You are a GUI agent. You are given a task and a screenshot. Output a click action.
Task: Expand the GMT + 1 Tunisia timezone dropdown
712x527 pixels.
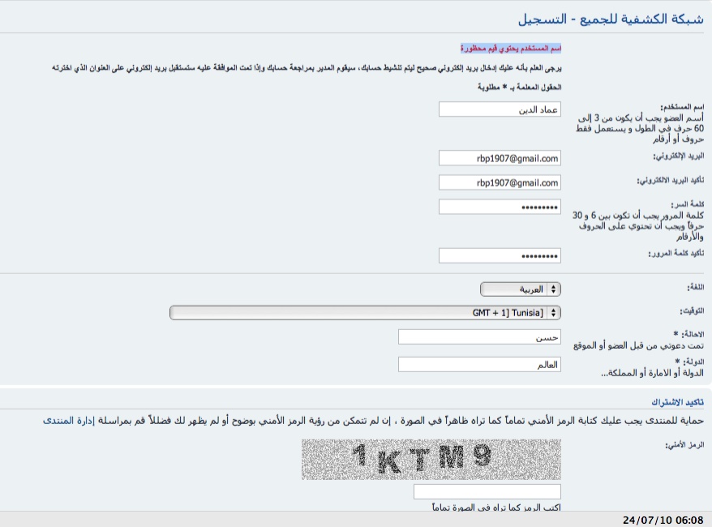click(365, 313)
